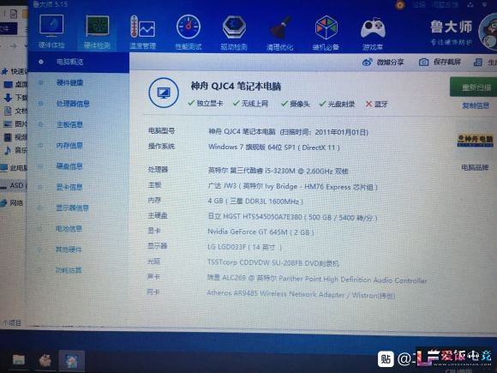Click 保存截屏 camera button
Viewport: 497px width, 373px height.
point(440,62)
